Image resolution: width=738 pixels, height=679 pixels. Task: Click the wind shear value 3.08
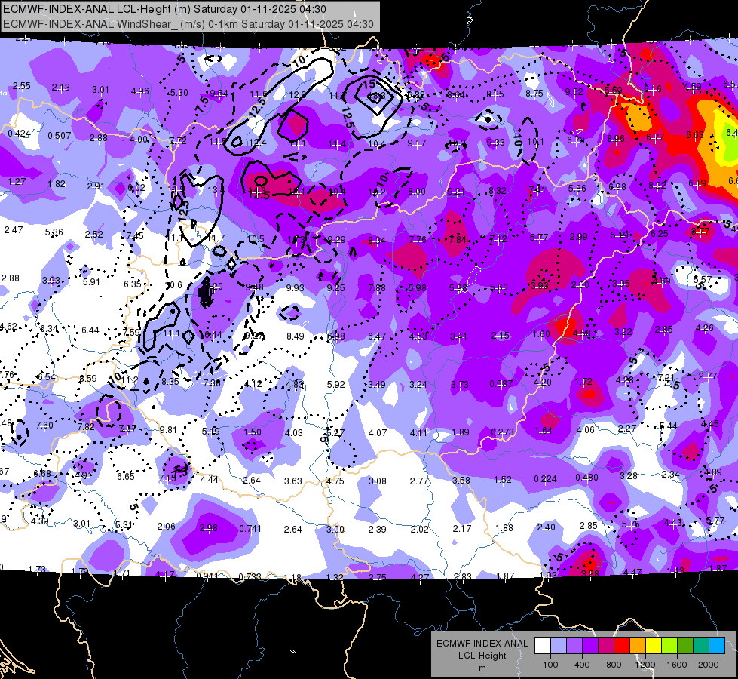(x=378, y=481)
